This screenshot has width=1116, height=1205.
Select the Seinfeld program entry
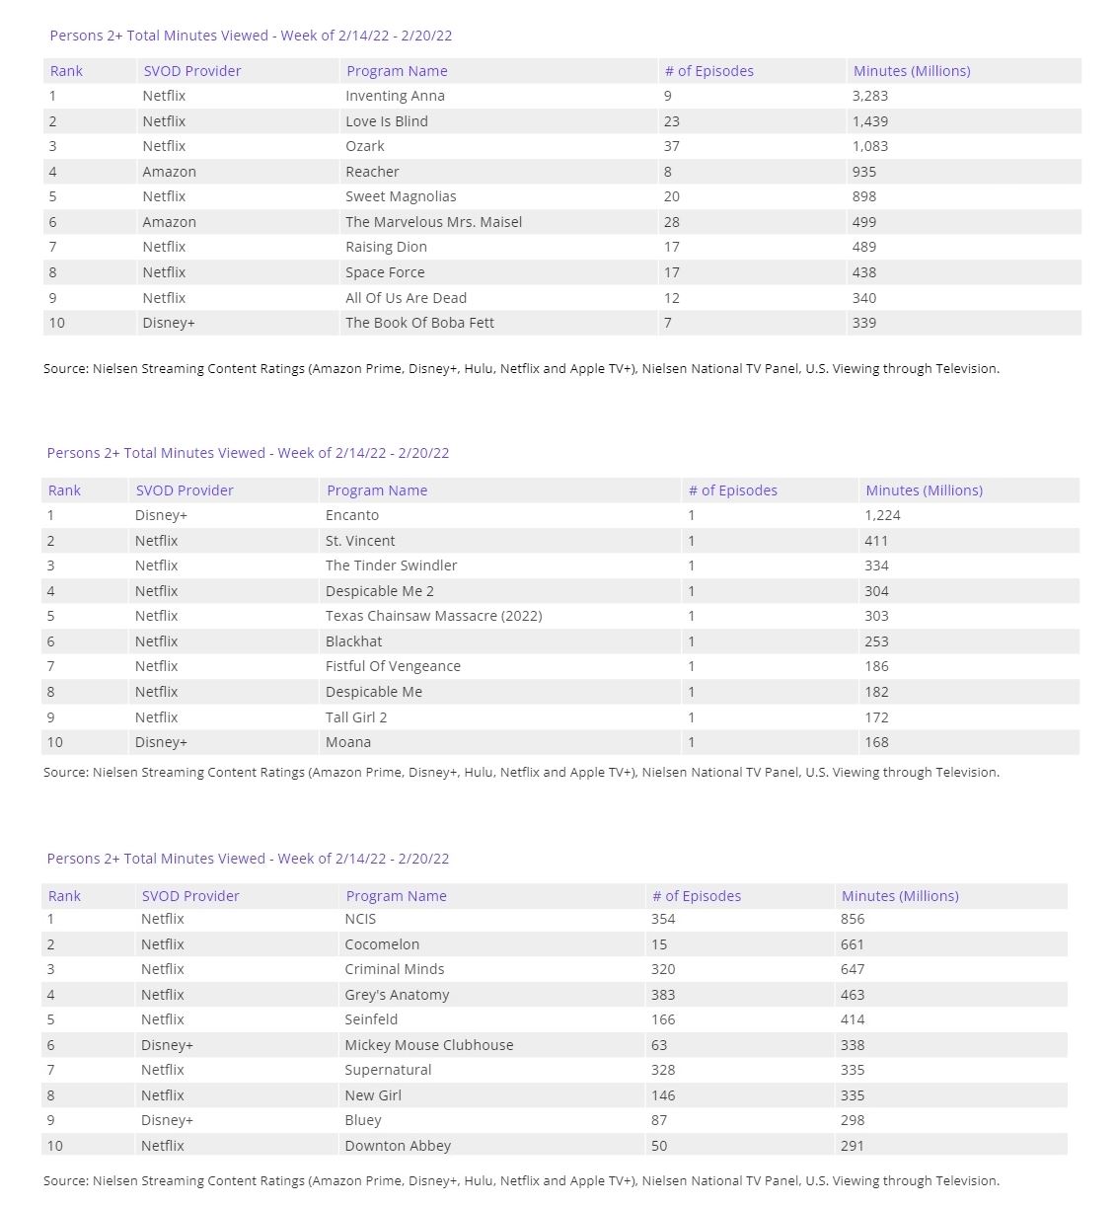pos(371,1019)
